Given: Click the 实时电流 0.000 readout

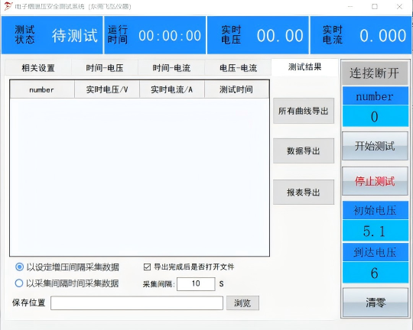Looking at the screenshot, I should click(x=383, y=36).
